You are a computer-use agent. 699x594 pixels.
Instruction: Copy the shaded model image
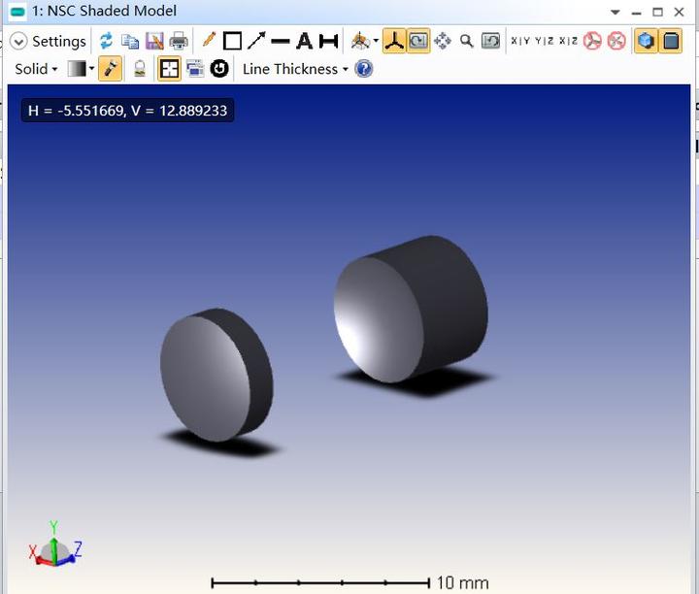pyautogui.click(x=130, y=42)
